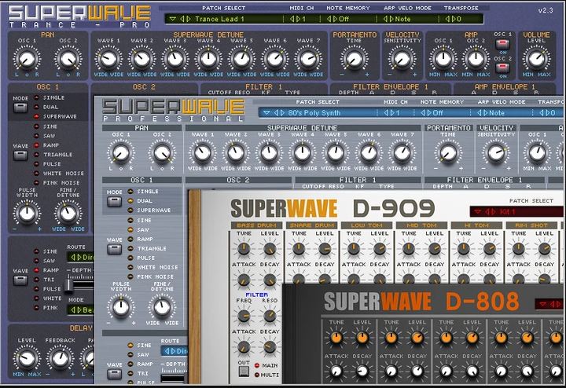566x388 pixels.
Task: Click D-909 Filter Freq knob
Action: point(244,316)
